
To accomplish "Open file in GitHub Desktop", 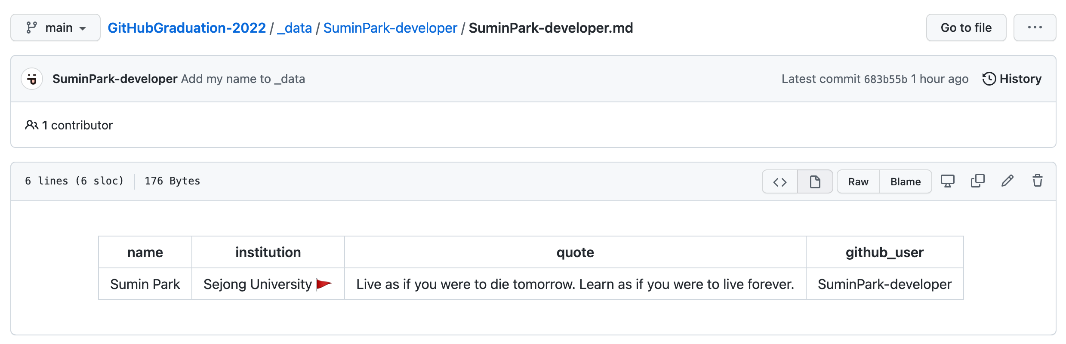I will [948, 181].
